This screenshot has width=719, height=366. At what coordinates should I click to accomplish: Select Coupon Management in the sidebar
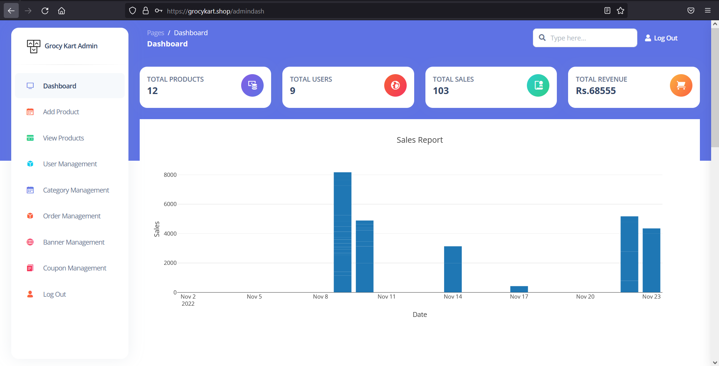(x=75, y=268)
